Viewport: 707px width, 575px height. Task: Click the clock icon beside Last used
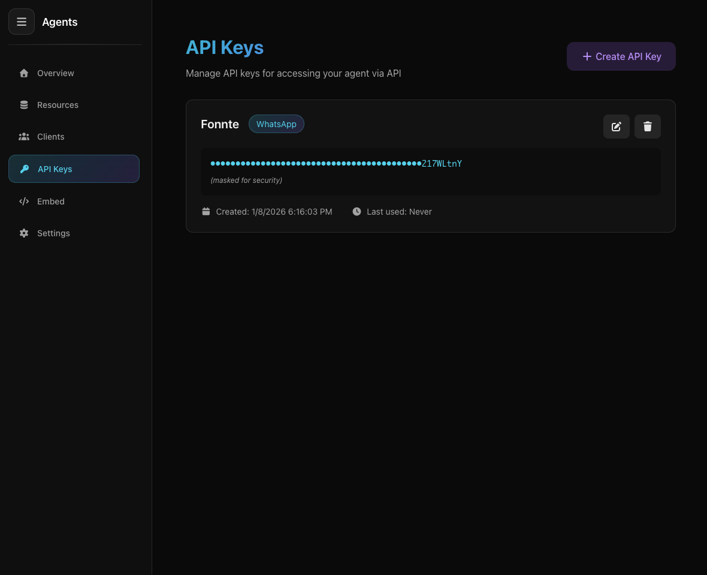356,211
